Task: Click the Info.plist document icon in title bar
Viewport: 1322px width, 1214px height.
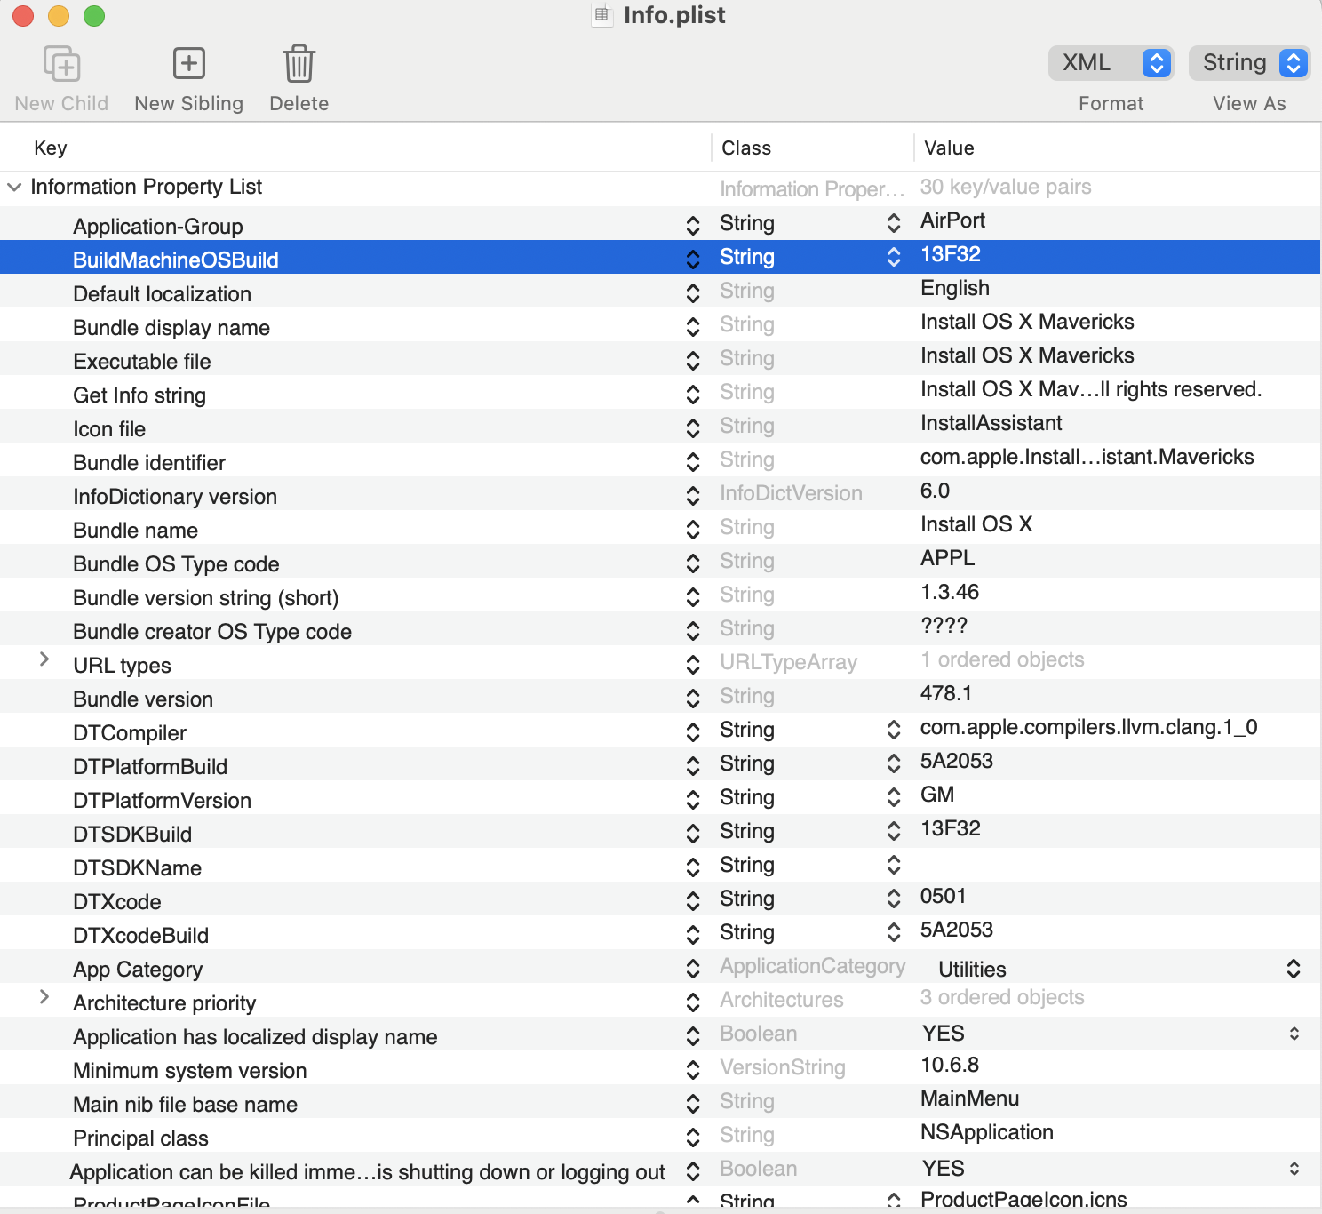Action: [x=602, y=15]
